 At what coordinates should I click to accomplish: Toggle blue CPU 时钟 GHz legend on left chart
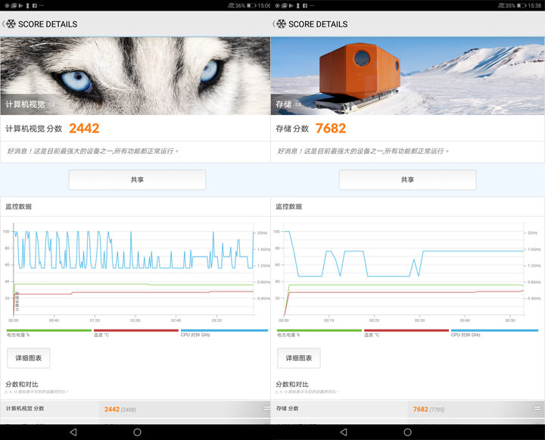coord(224,332)
